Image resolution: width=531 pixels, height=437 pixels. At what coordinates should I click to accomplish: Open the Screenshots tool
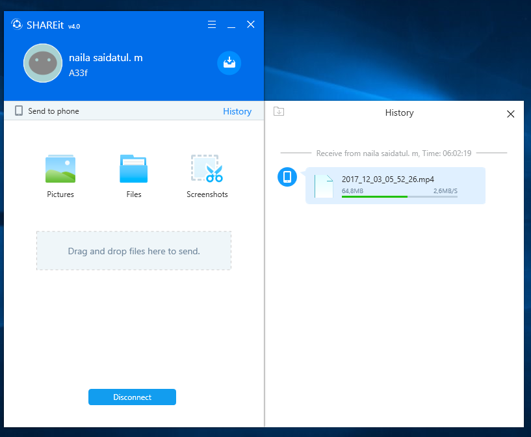click(207, 176)
